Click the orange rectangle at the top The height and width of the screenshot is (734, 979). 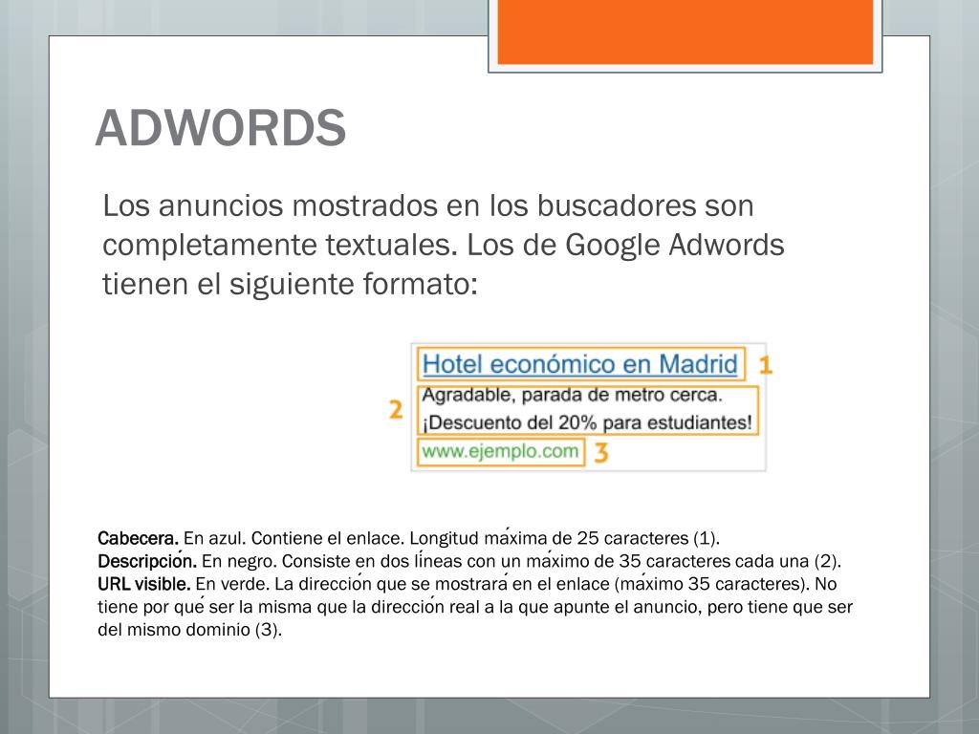pos(685,32)
